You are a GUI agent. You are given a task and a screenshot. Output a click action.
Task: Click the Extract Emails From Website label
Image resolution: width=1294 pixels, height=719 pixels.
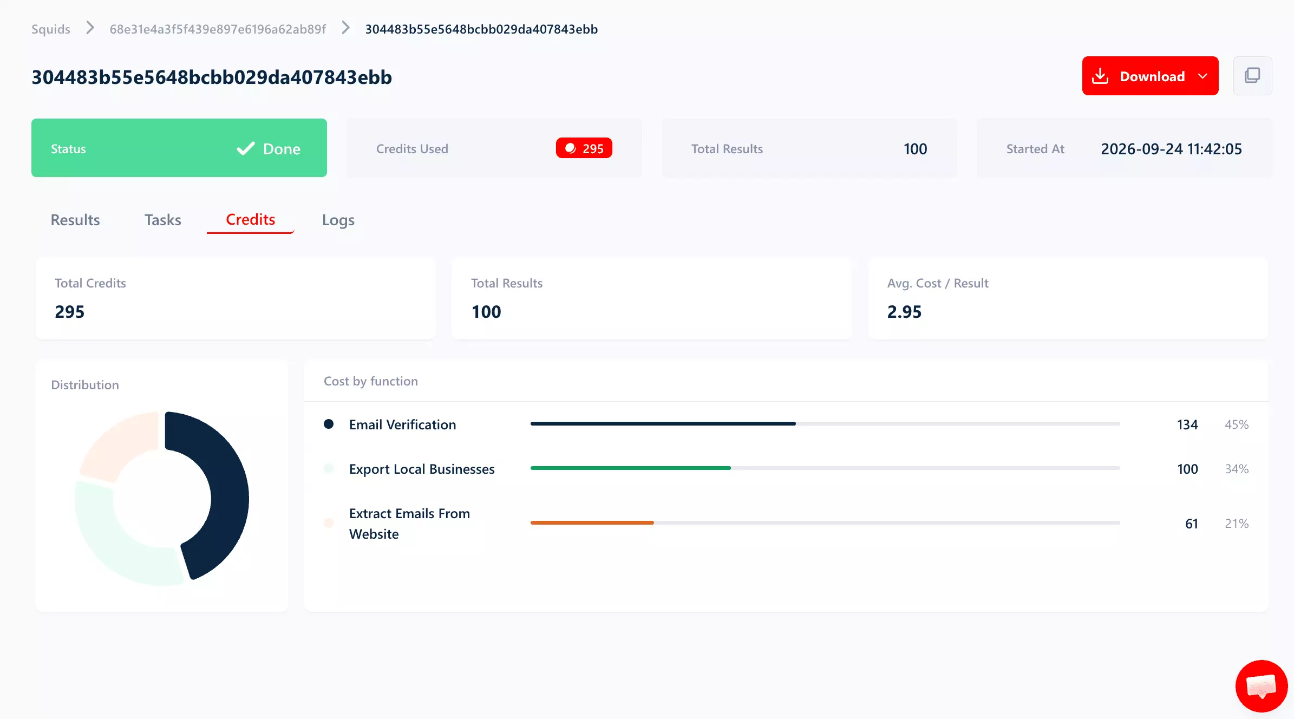409,524
